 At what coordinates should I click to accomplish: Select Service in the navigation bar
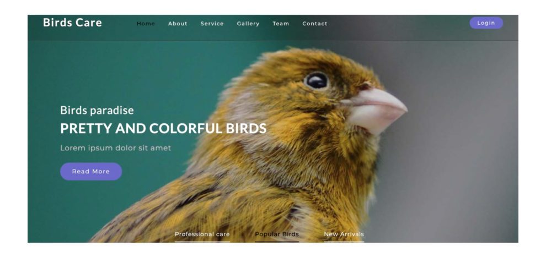212,24
